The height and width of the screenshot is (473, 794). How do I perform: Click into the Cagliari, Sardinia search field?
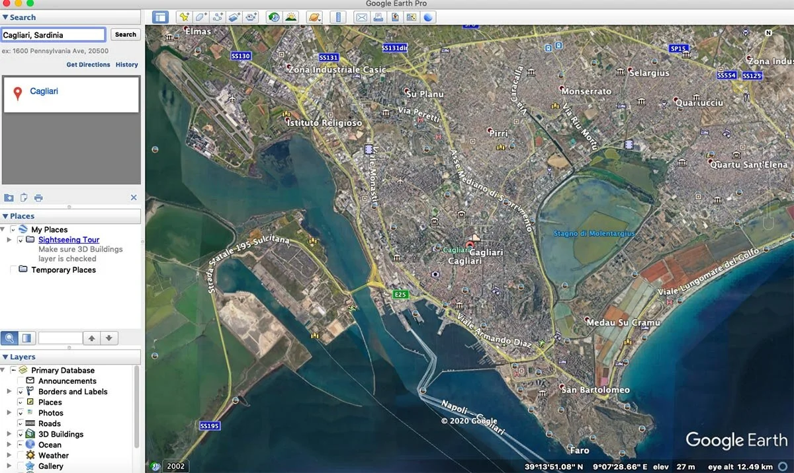53,34
